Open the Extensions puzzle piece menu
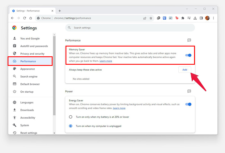This screenshot has width=225, height=153. [183, 18]
